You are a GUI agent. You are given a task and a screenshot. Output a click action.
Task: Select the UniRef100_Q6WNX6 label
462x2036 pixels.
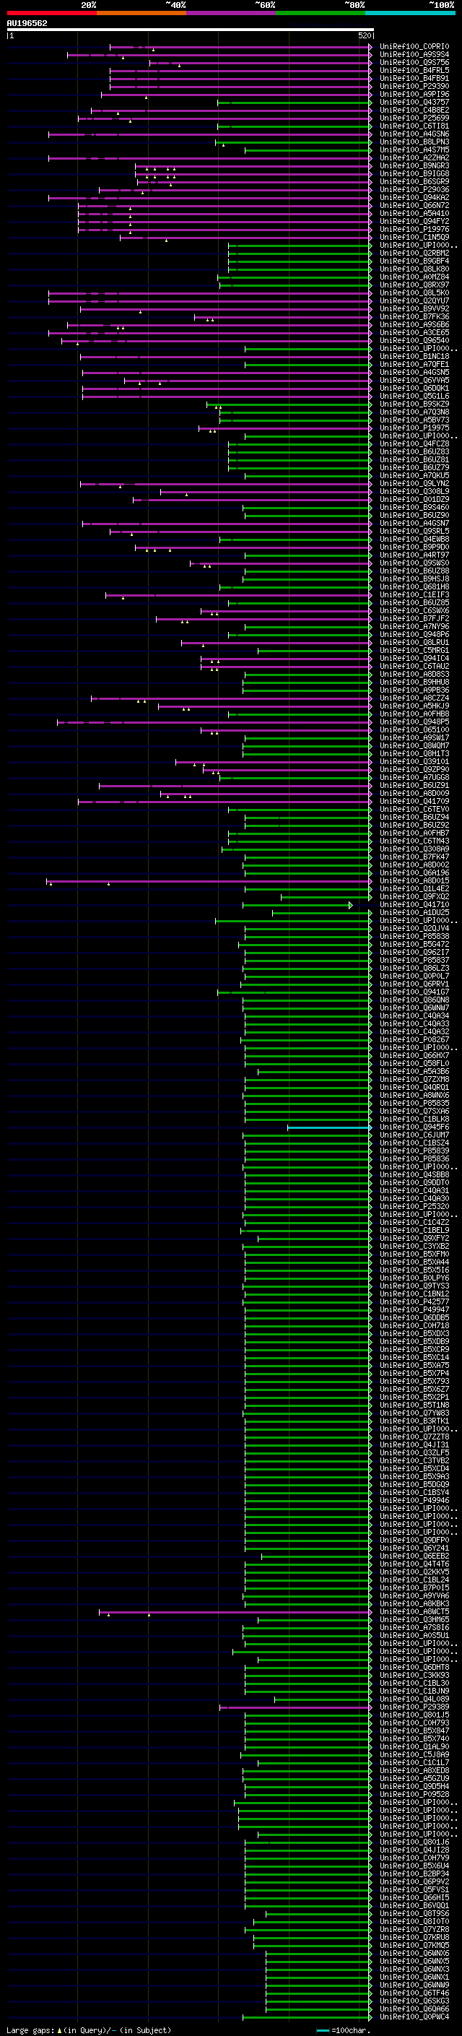(414, 1953)
